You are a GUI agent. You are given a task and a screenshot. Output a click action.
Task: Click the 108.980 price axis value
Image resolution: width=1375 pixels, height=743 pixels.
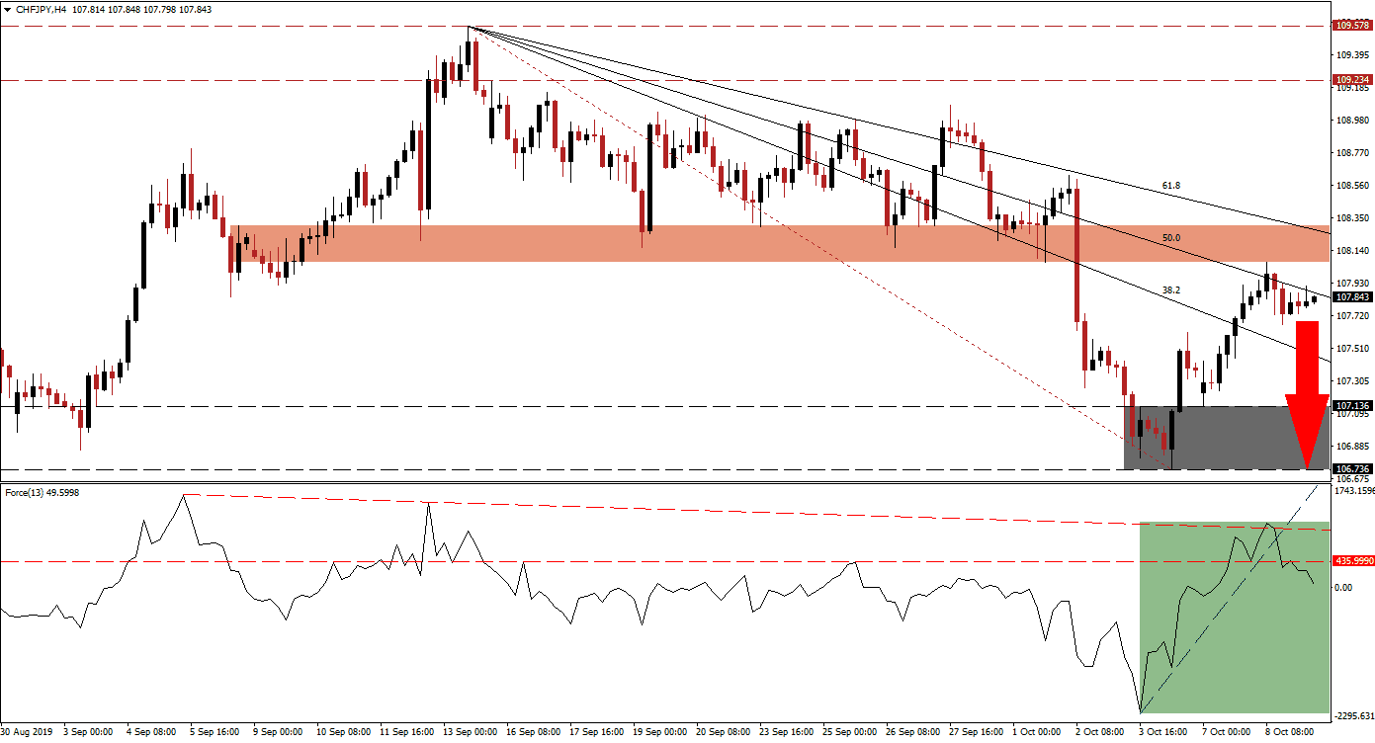tap(1352, 121)
